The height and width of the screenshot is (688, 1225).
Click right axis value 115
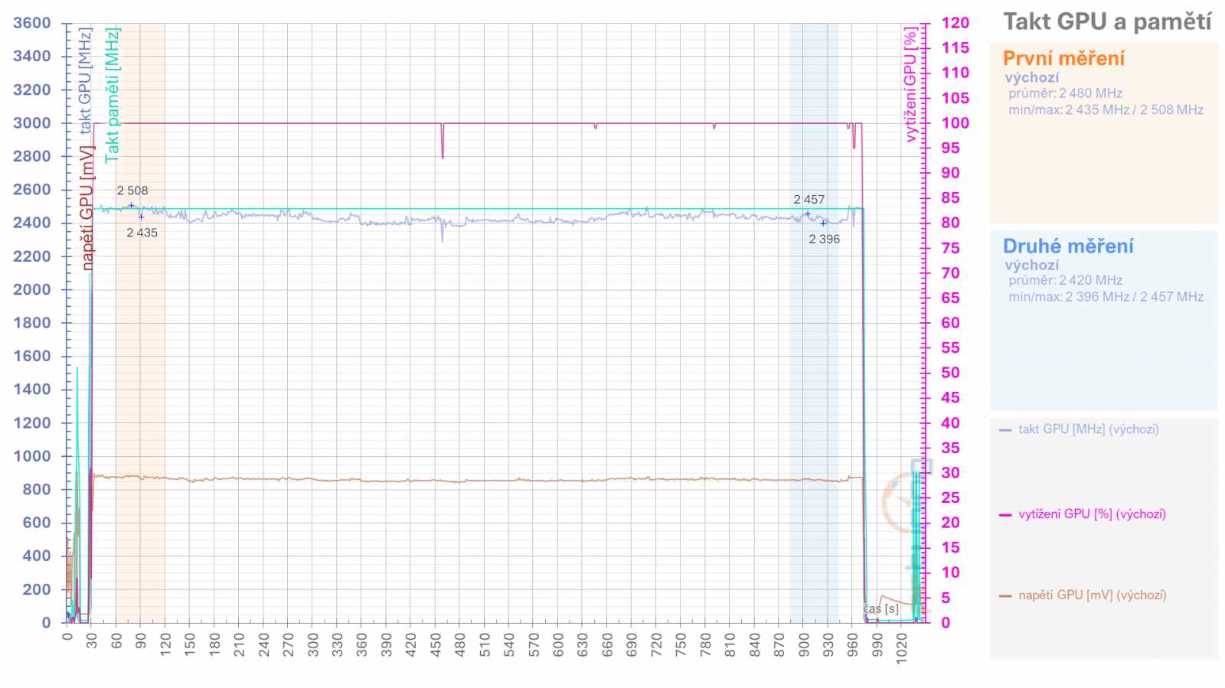click(955, 47)
